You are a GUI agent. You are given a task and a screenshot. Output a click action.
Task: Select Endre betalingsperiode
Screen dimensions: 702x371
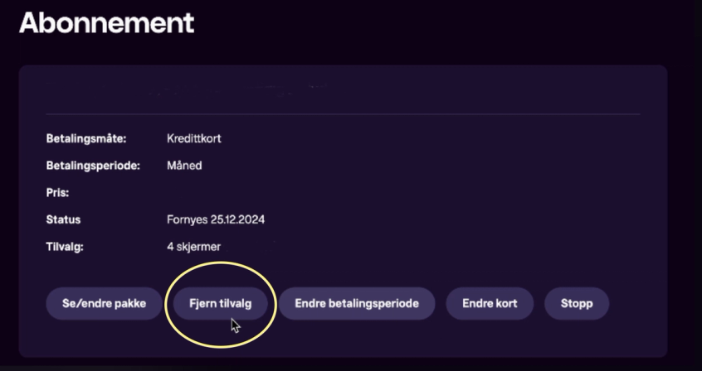pyautogui.click(x=357, y=303)
